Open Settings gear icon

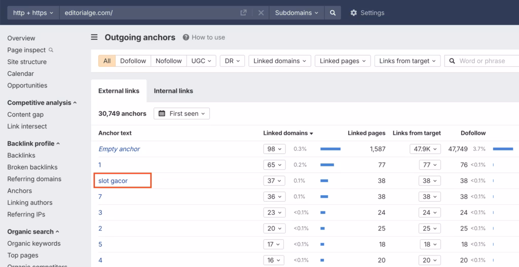click(x=354, y=13)
